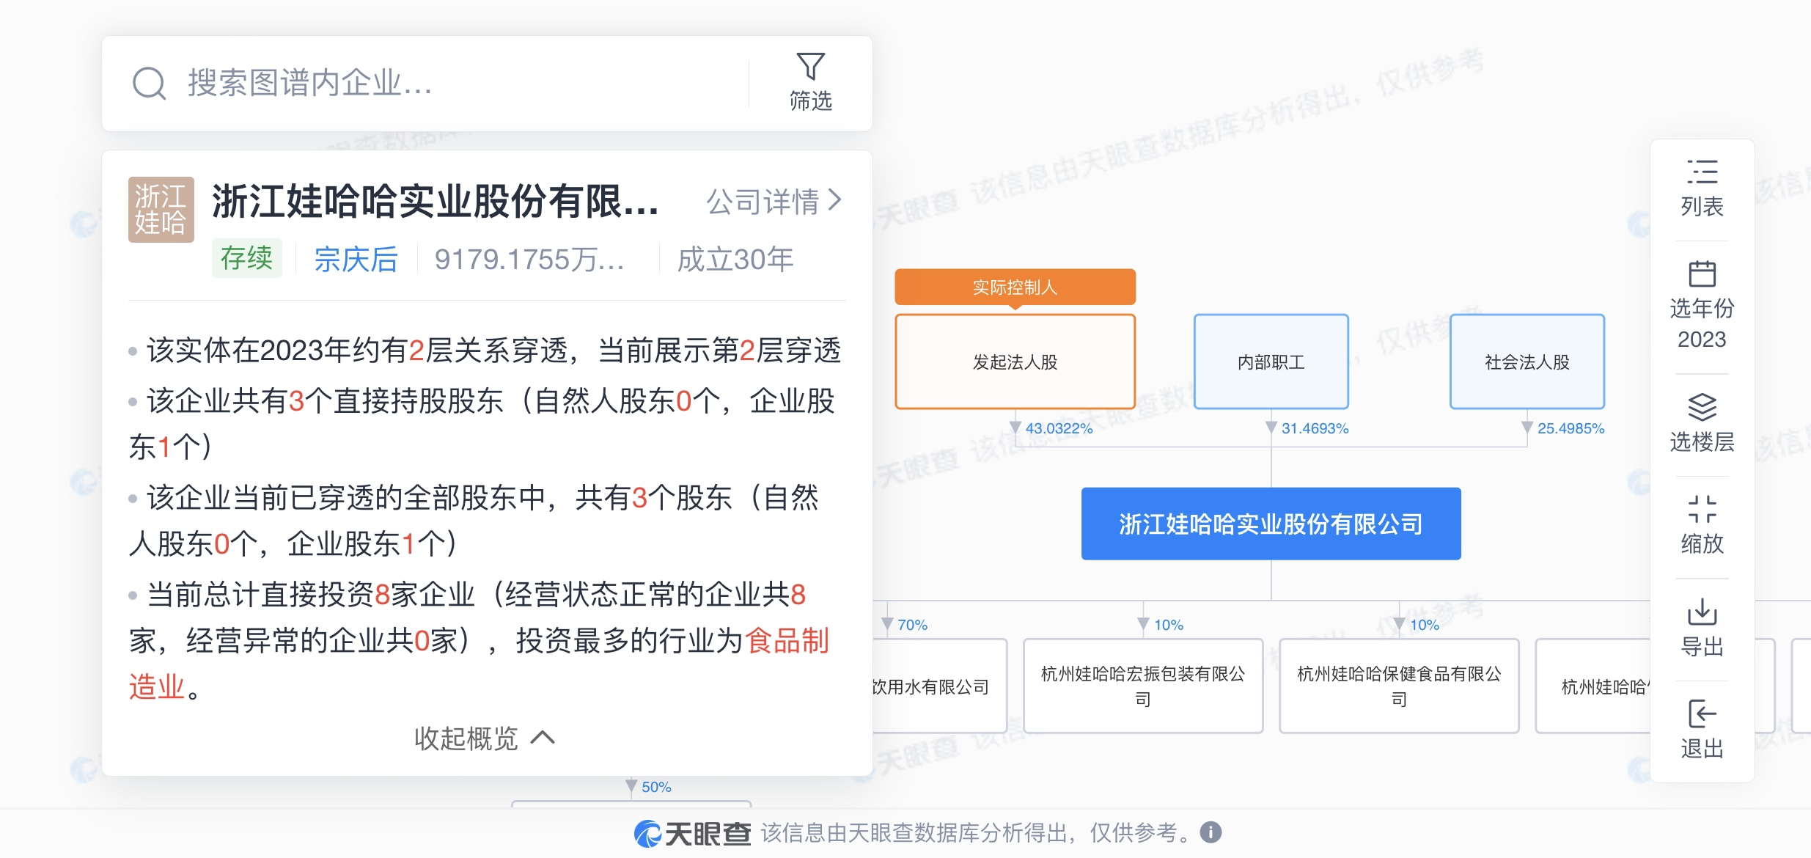Click the info icon beside disclaimer
The image size is (1811, 858).
[1211, 832]
